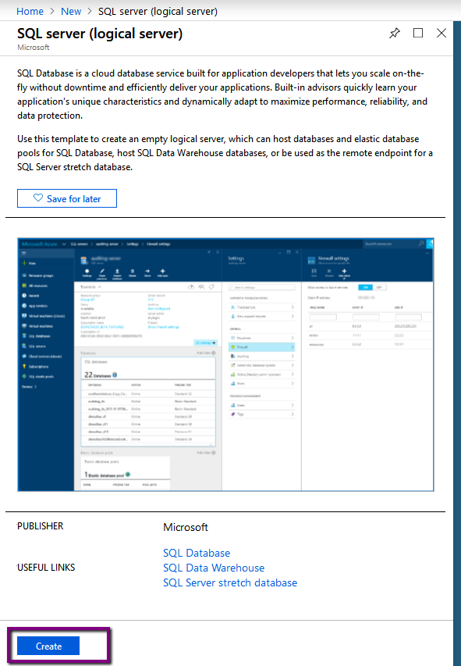Select 'SQL server (logical server)' breadcrumb text

pyautogui.click(x=158, y=12)
